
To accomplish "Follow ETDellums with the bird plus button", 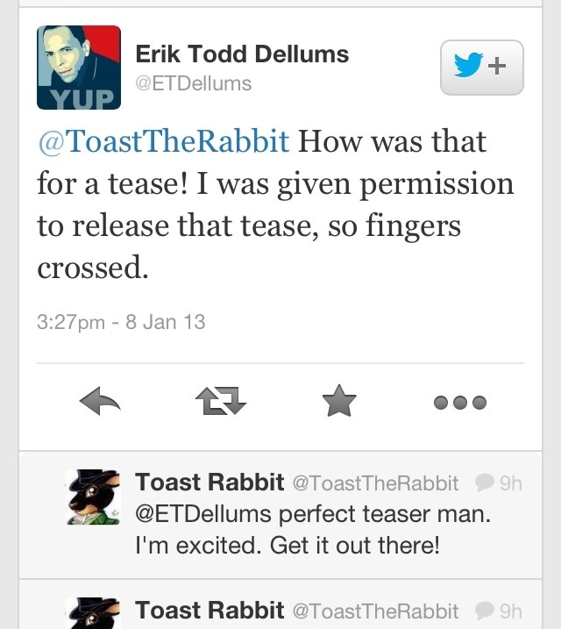I will (x=481, y=67).
